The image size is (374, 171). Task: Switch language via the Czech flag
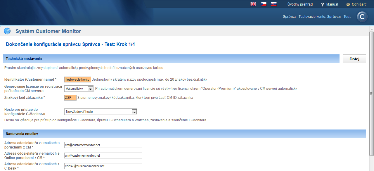coord(264,4)
